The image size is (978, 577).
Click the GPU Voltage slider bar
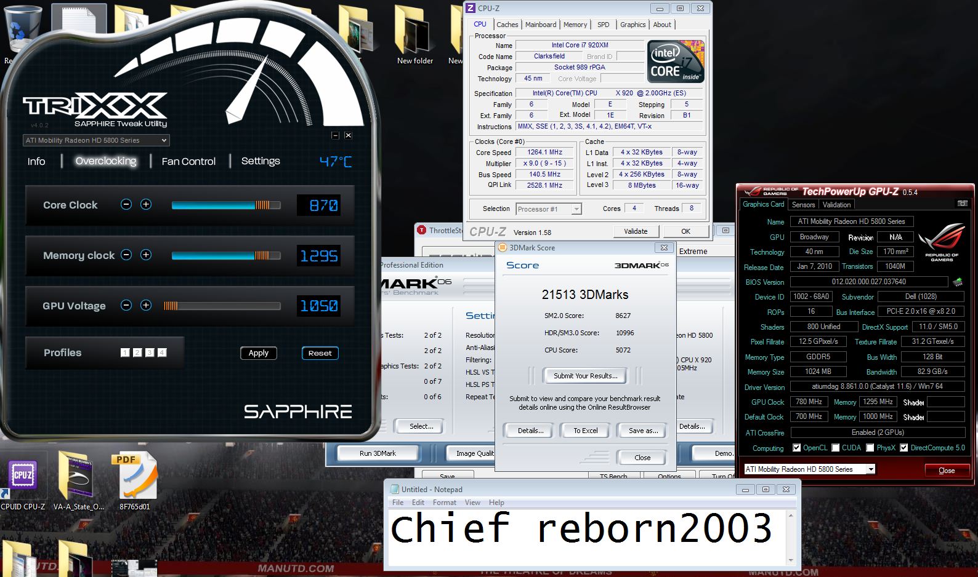(222, 306)
